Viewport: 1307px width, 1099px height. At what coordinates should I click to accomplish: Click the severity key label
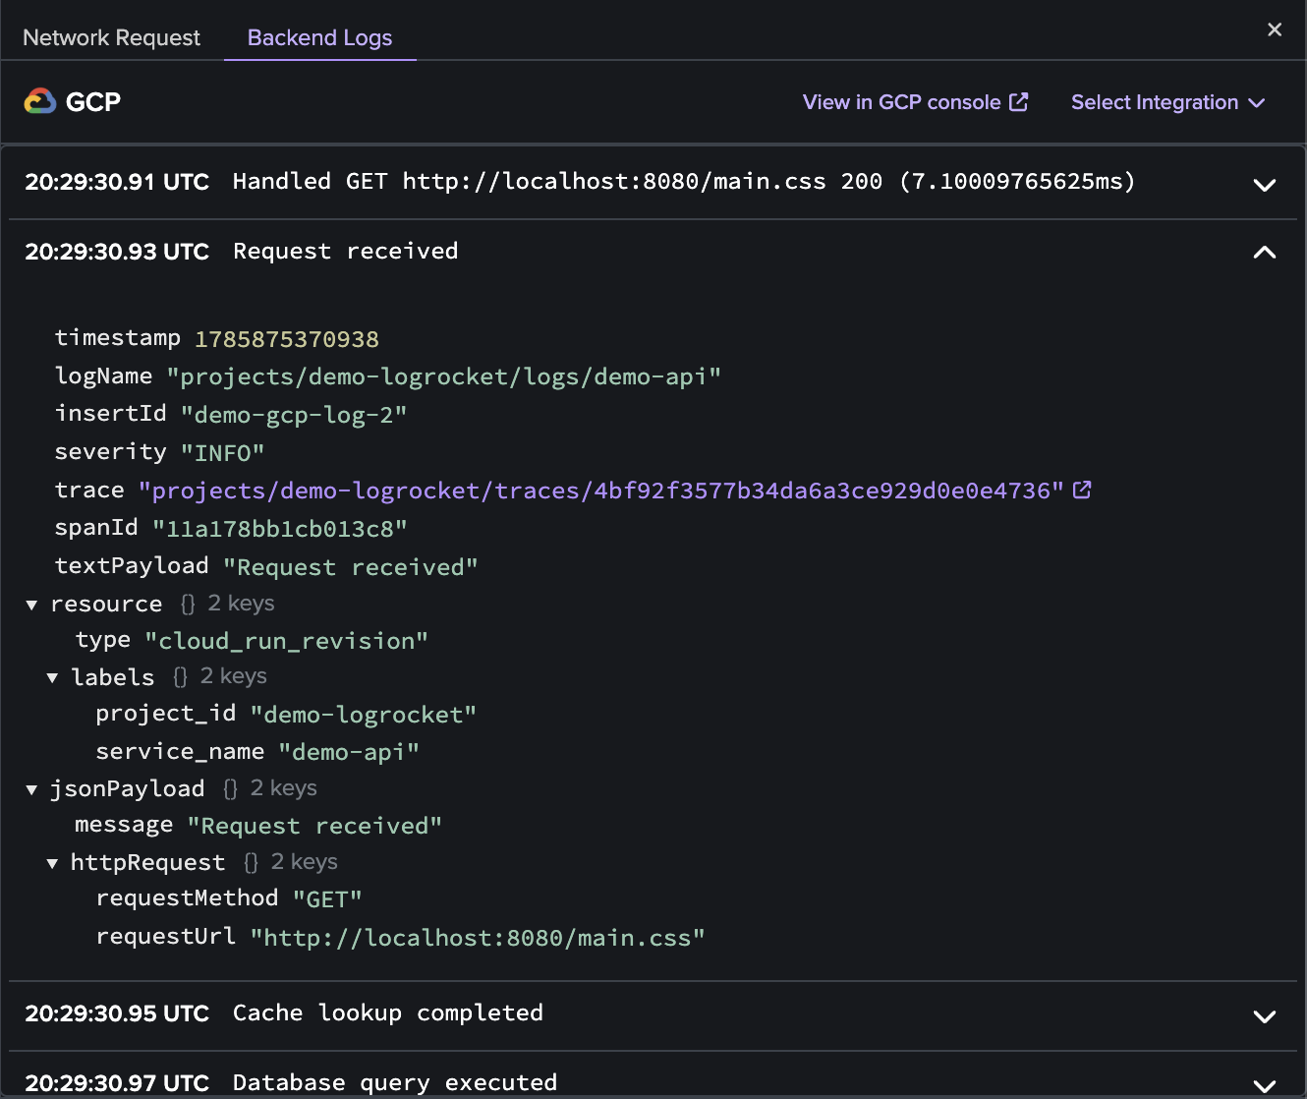(111, 452)
